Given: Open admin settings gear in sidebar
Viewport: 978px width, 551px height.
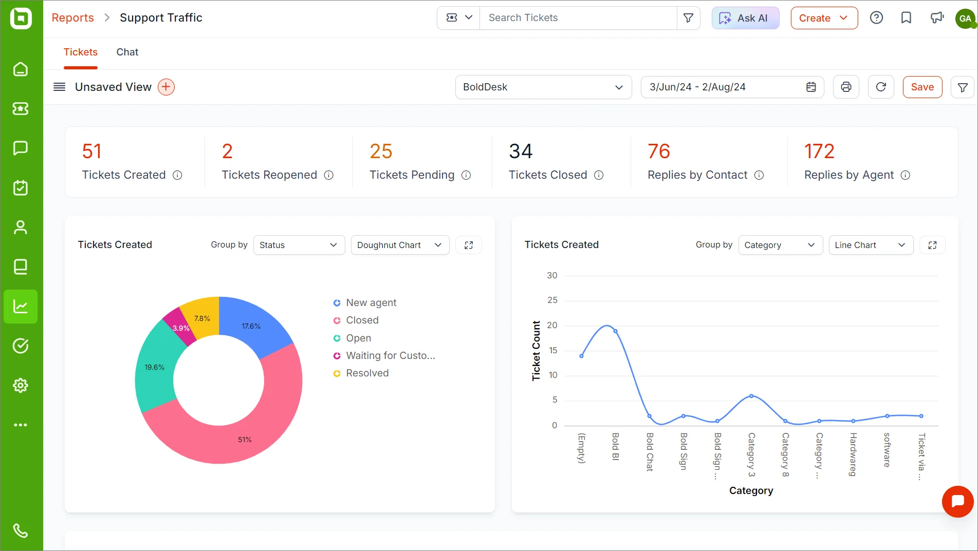Looking at the screenshot, I should [21, 385].
